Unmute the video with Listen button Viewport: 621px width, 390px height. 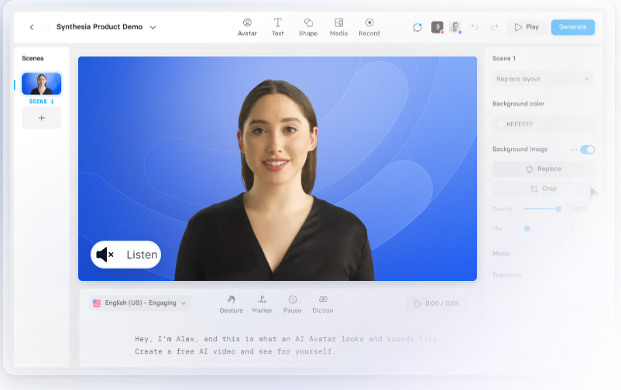(x=125, y=255)
